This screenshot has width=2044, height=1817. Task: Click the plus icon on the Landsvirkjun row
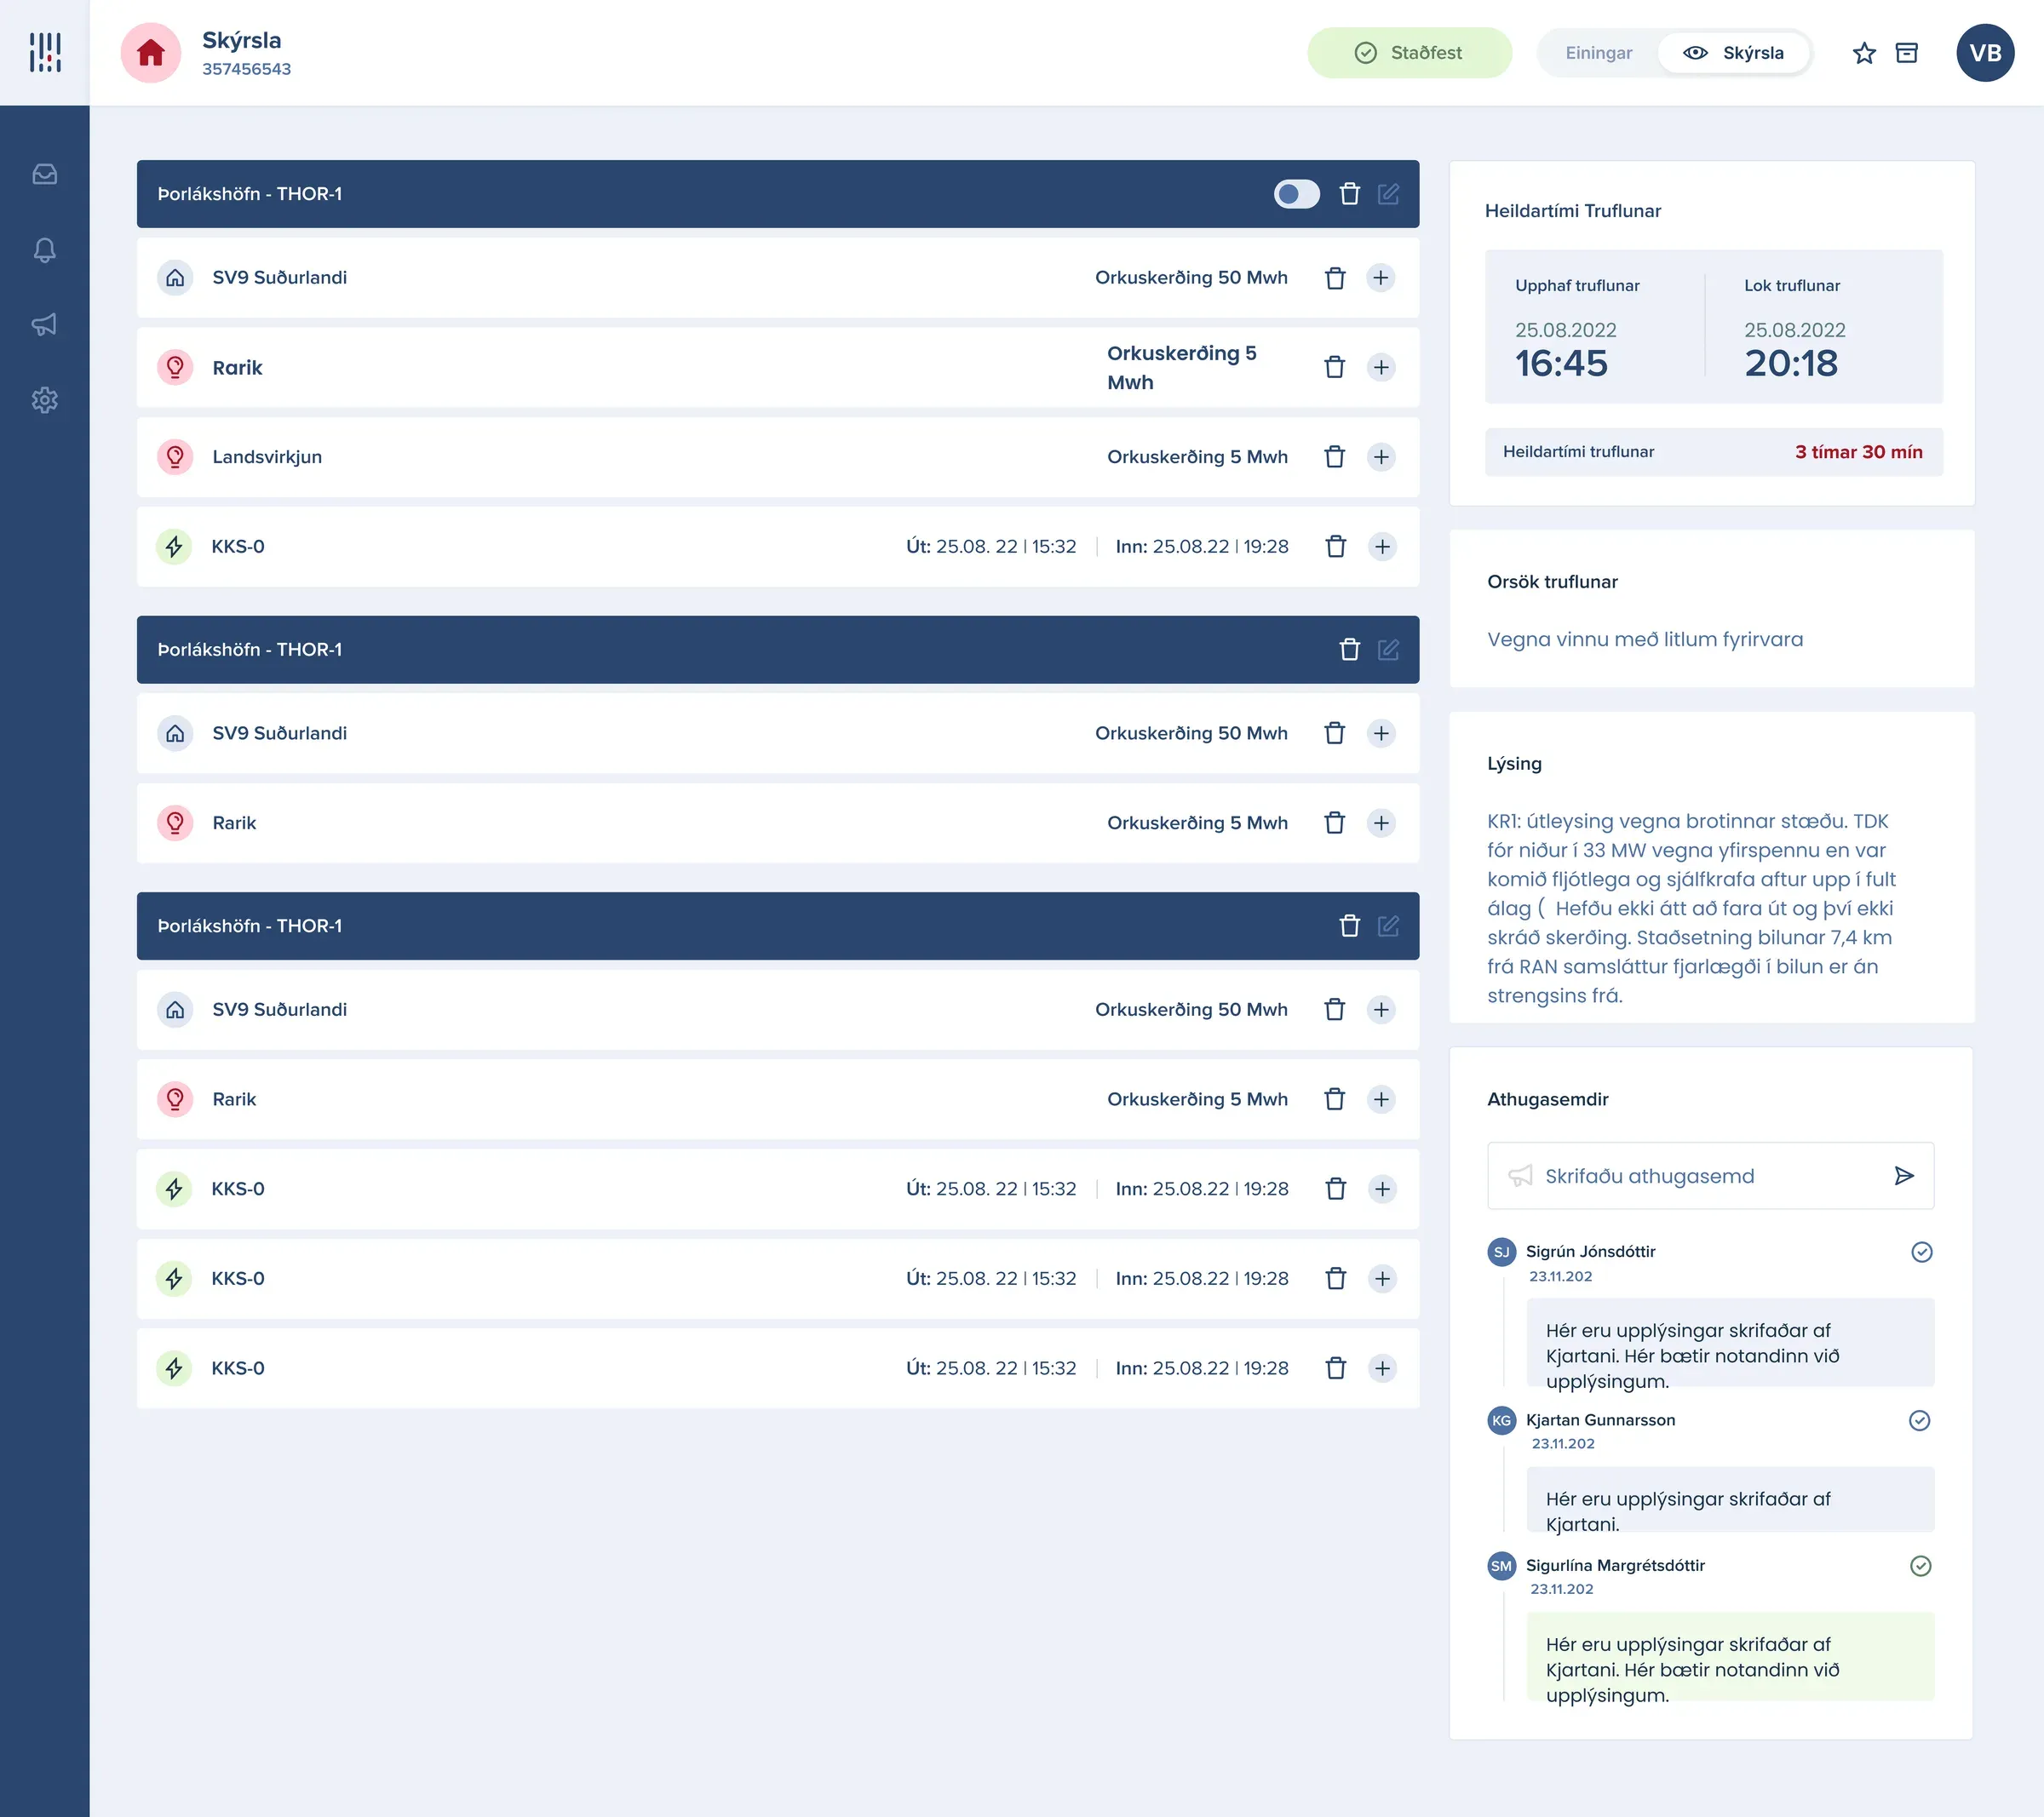pyautogui.click(x=1381, y=457)
